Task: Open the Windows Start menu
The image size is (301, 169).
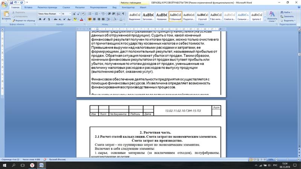Action: (4, 165)
